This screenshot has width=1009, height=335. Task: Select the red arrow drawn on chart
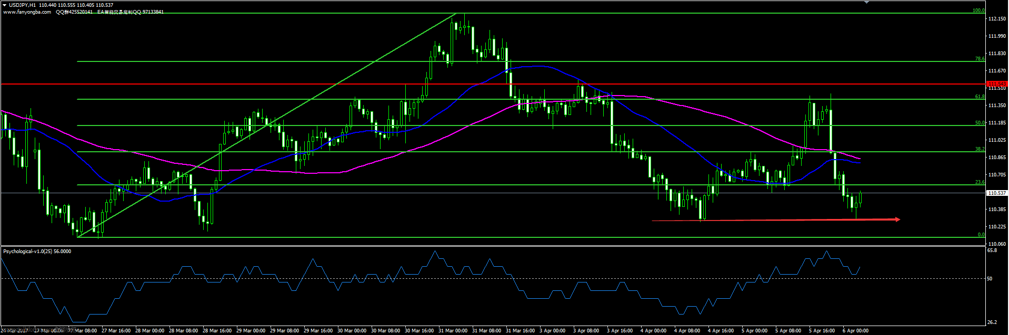point(776,220)
